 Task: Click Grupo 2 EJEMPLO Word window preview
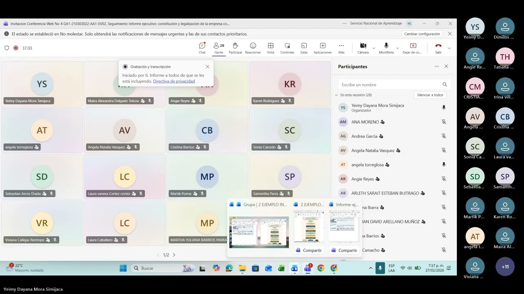coord(259,232)
